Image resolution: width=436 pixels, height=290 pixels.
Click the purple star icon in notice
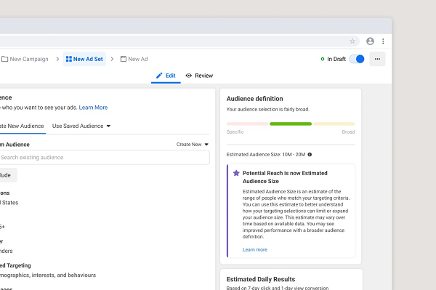point(236,173)
